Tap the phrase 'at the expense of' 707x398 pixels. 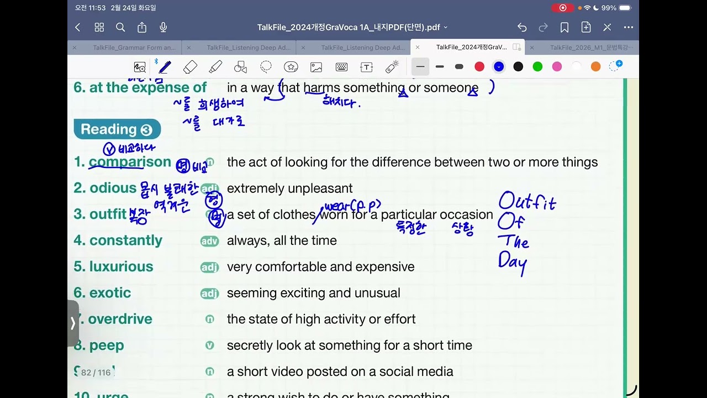coord(147,87)
